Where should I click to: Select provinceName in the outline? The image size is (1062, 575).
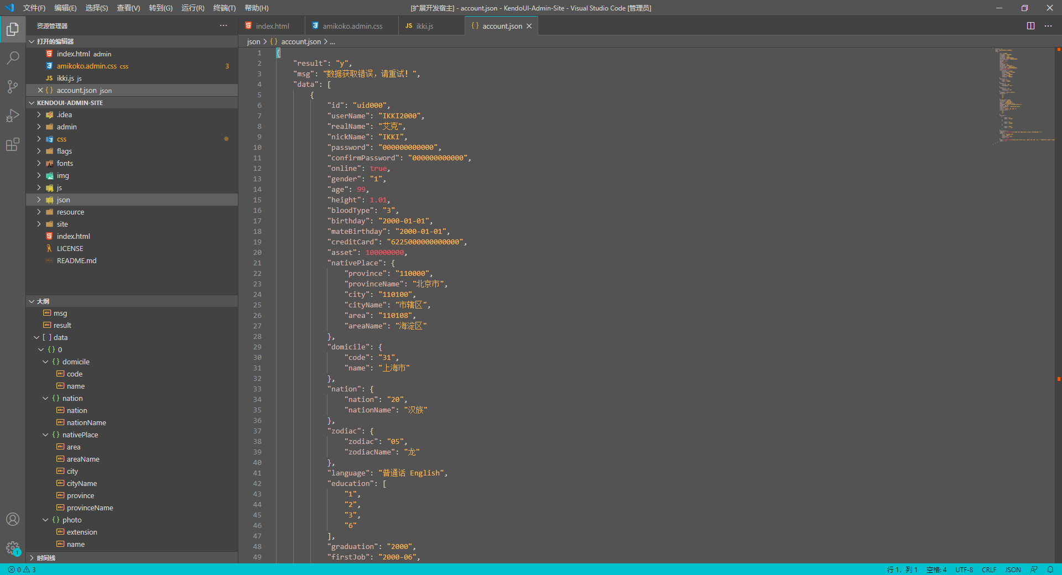coord(132,508)
